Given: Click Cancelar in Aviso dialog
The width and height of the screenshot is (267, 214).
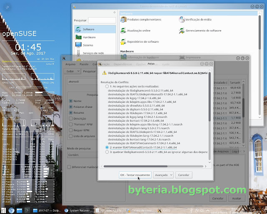Looking at the screenshot, I should click(x=184, y=175).
